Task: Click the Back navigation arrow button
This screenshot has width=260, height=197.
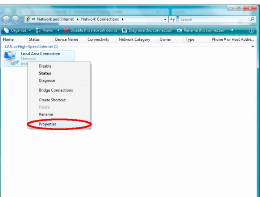Action: click(x=6, y=20)
